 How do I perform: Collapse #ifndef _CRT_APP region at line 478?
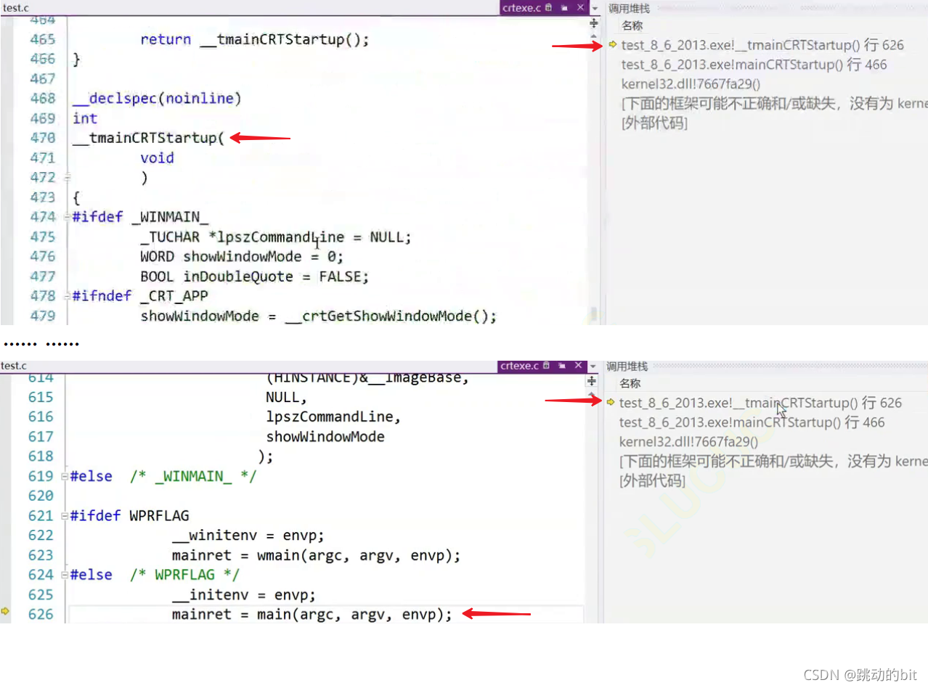67,296
